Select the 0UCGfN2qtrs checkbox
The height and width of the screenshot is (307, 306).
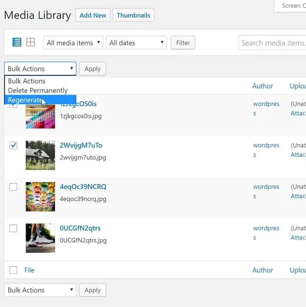13,228
